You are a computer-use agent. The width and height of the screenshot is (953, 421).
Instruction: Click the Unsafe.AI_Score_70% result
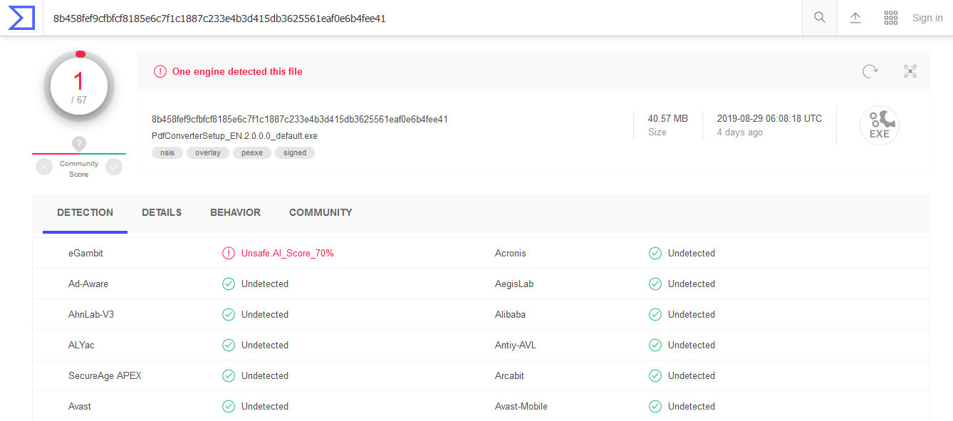[288, 253]
